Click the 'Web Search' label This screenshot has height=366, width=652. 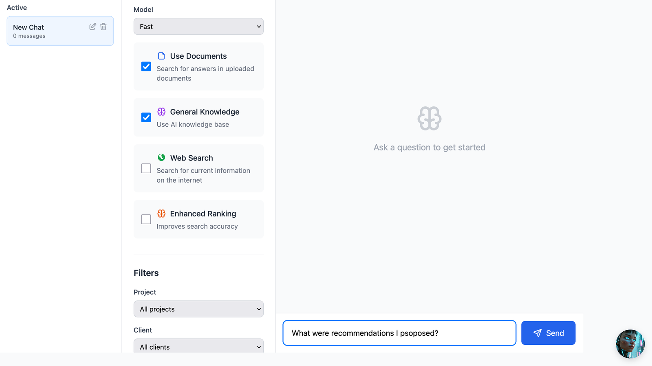[x=192, y=158]
